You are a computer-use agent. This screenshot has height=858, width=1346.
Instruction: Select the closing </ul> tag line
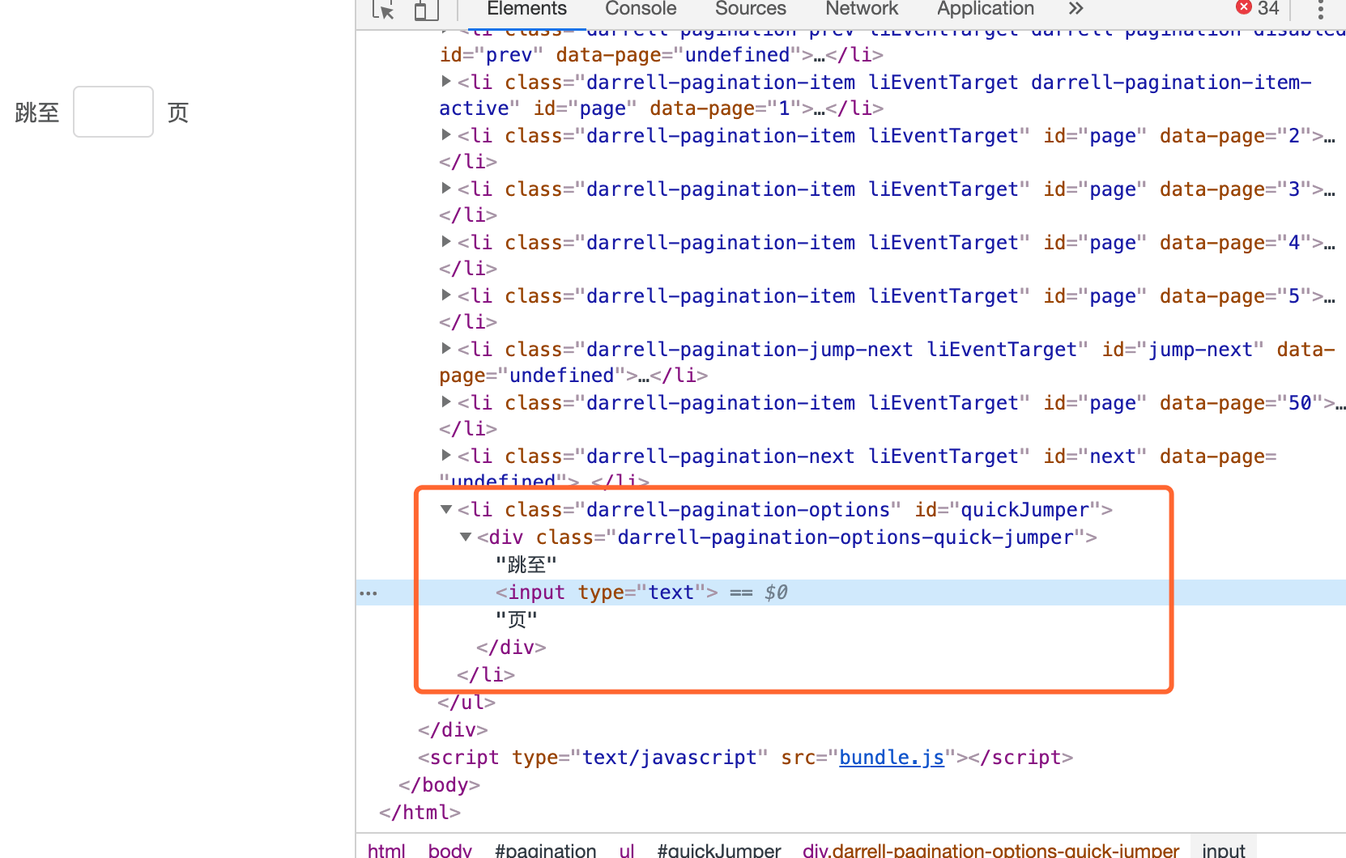click(466, 703)
